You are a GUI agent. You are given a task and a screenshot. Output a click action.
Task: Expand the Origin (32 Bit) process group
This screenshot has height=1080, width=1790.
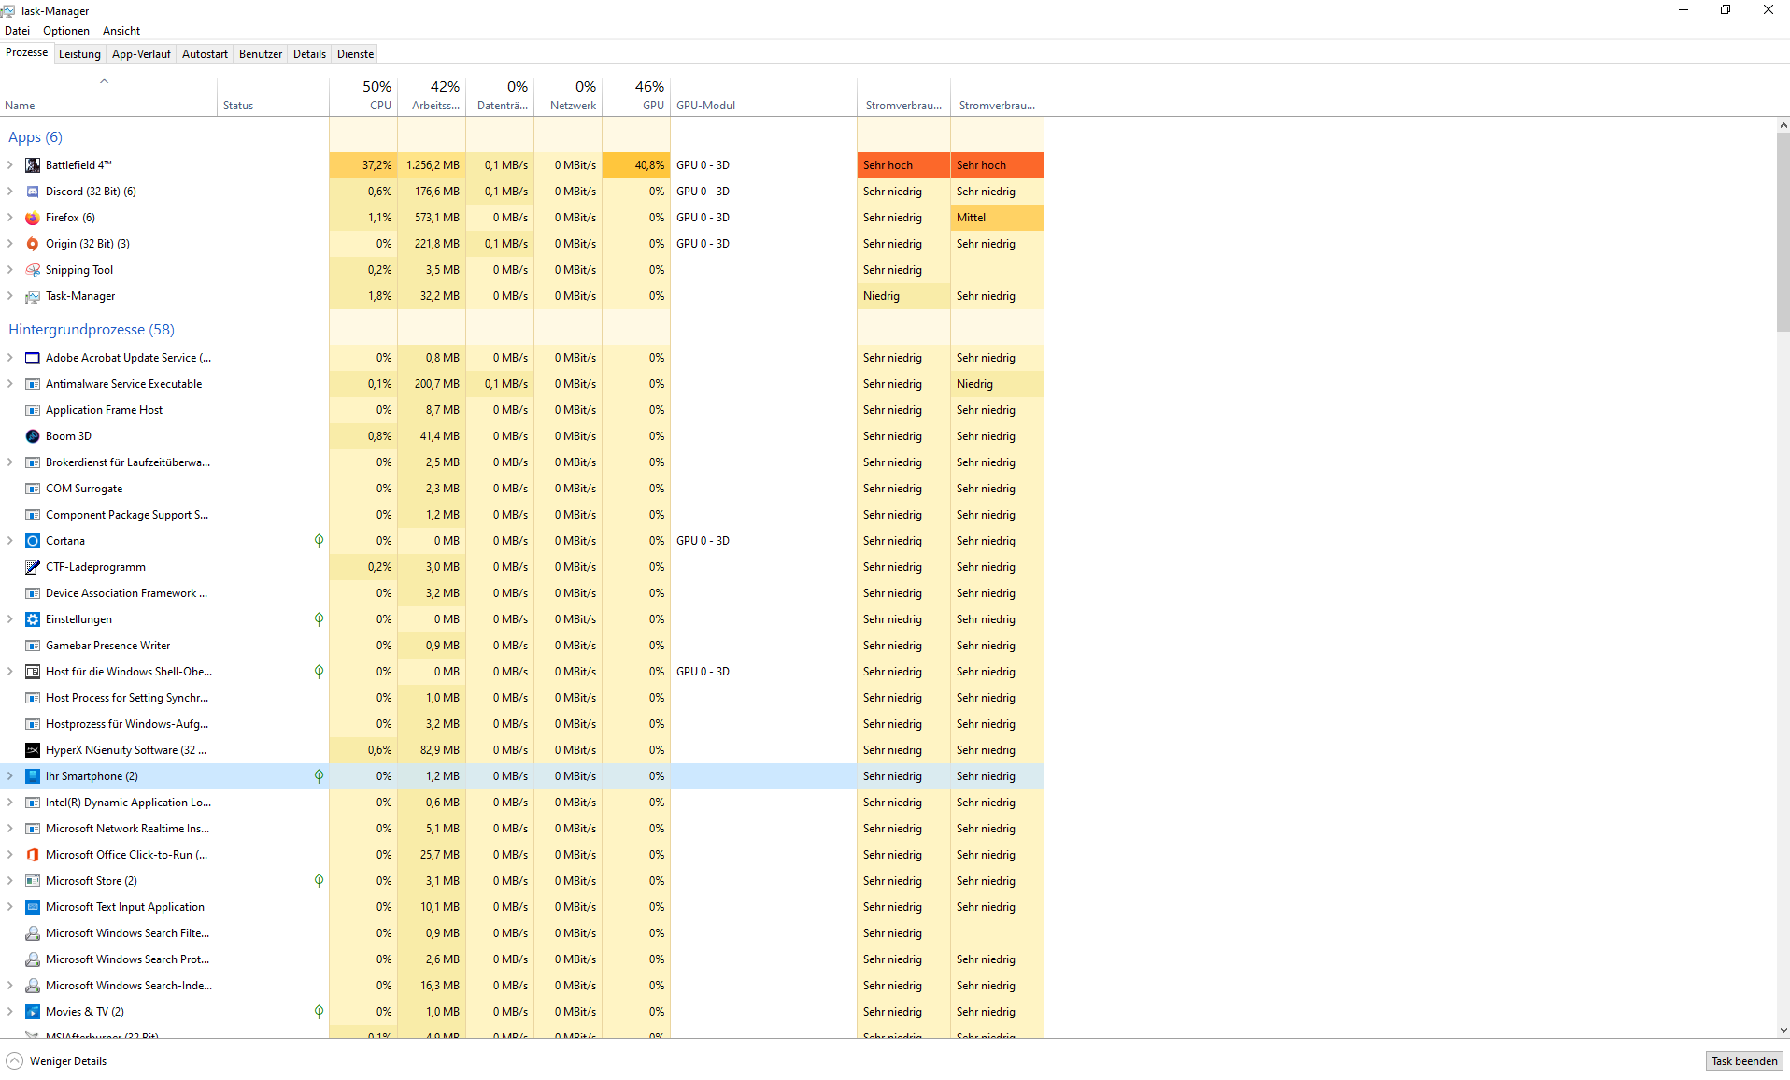click(10, 244)
